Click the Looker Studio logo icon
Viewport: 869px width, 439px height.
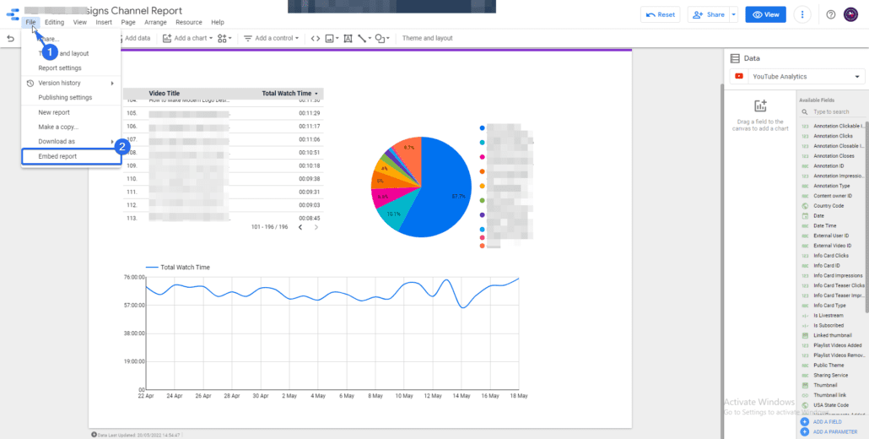pos(12,12)
